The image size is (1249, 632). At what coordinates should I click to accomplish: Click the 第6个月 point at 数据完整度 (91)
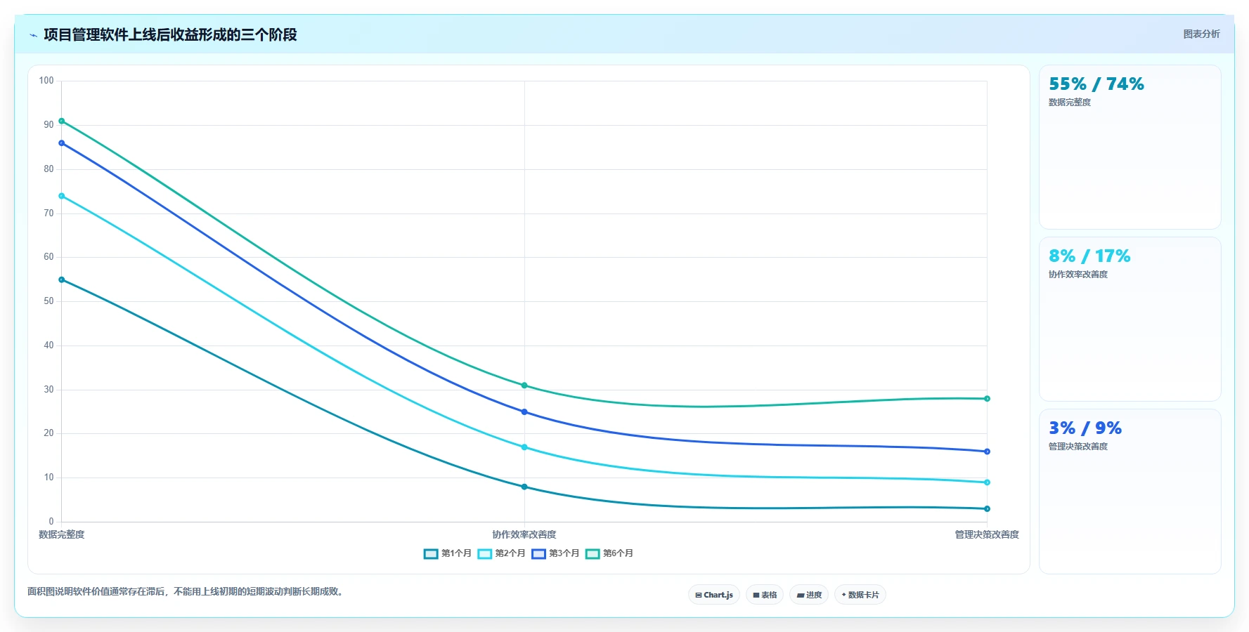pyautogui.click(x=62, y=121)
